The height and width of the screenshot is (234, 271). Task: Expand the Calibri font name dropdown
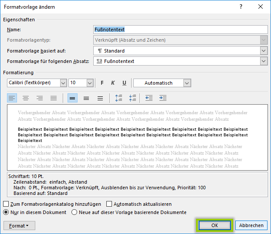click(63, 83)
